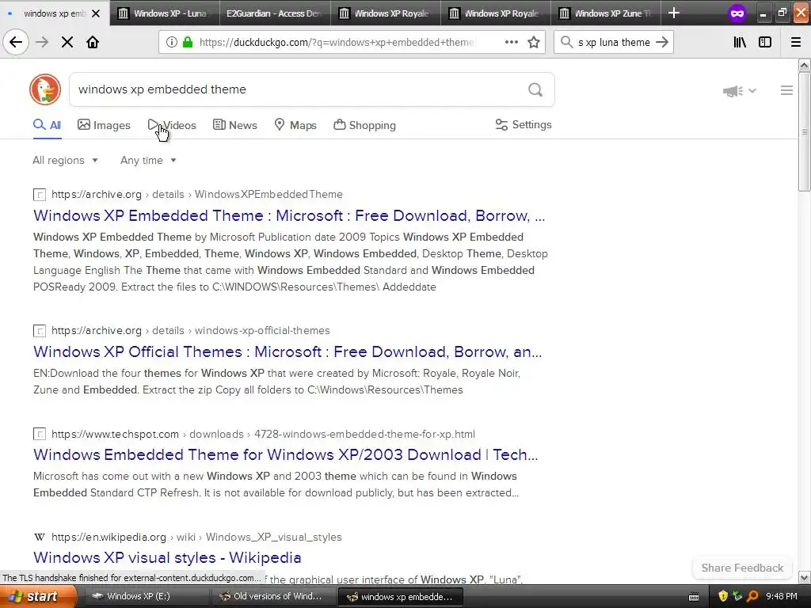811x608 pixels.
Task: Open the keyboard icon in system tray
Action: pyautogui.click(x=694, y=597)
